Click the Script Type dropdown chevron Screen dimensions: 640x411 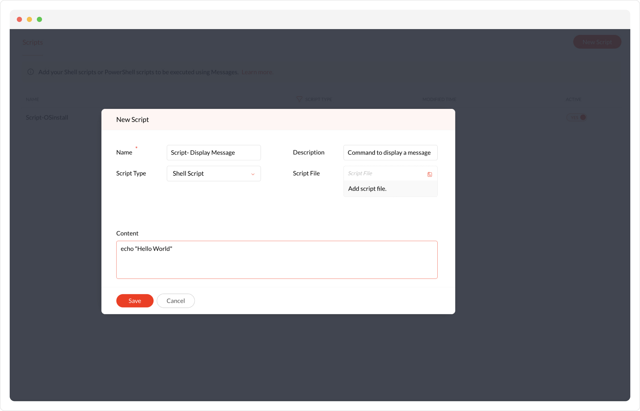(x=253, y=174)
